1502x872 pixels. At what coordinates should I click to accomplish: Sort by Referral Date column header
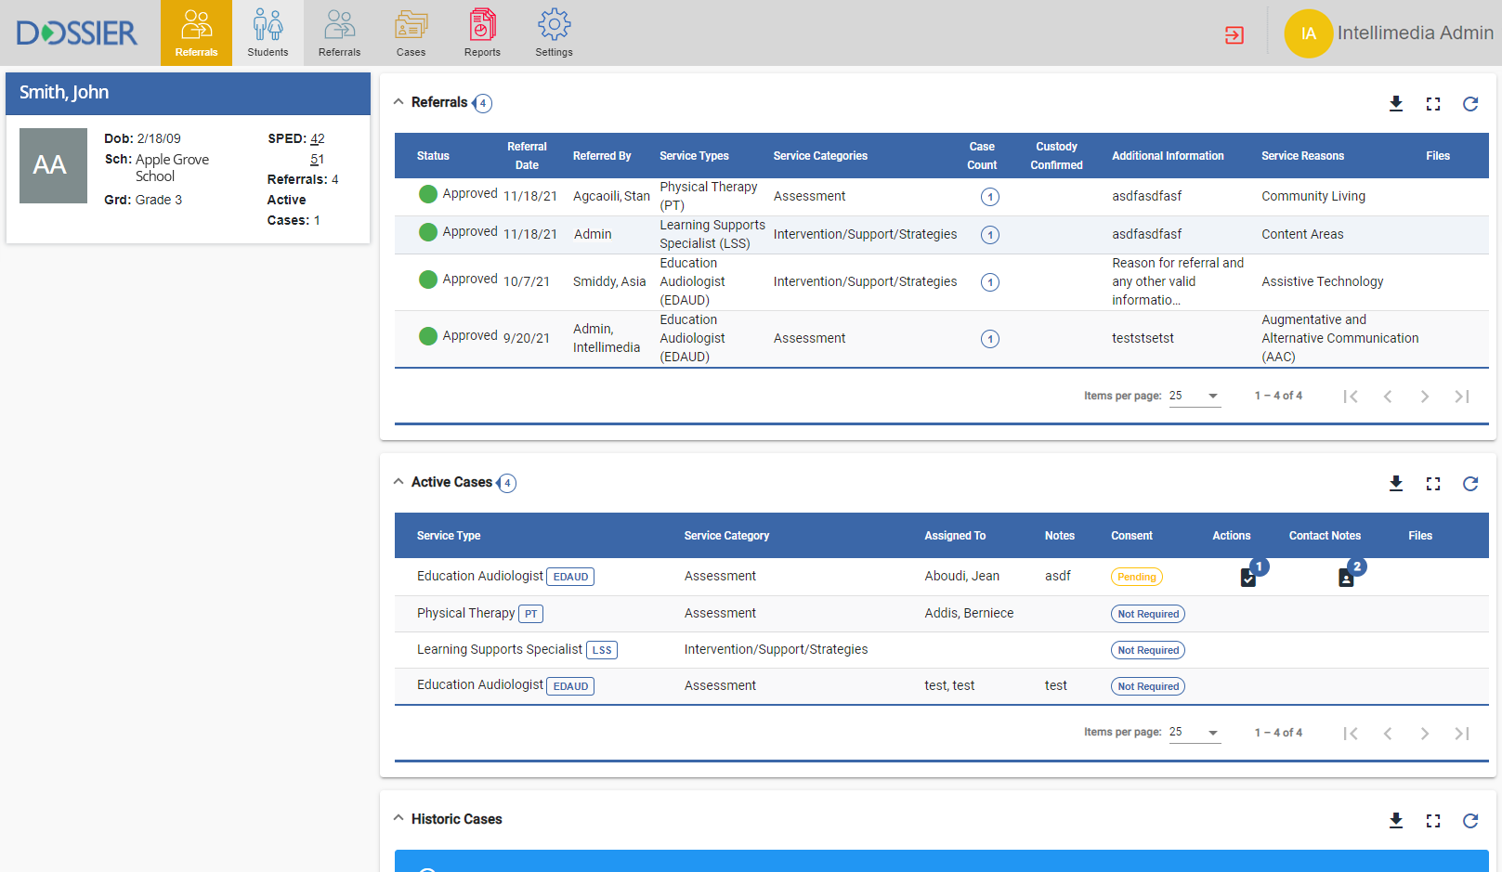coord(527,156)
